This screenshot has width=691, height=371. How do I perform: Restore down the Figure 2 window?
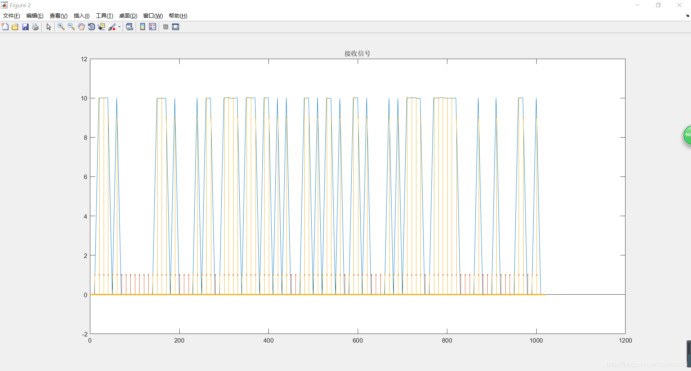658,5
